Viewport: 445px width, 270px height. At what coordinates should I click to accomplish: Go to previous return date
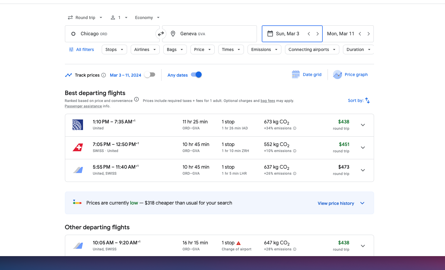click(x=360, y=34)
